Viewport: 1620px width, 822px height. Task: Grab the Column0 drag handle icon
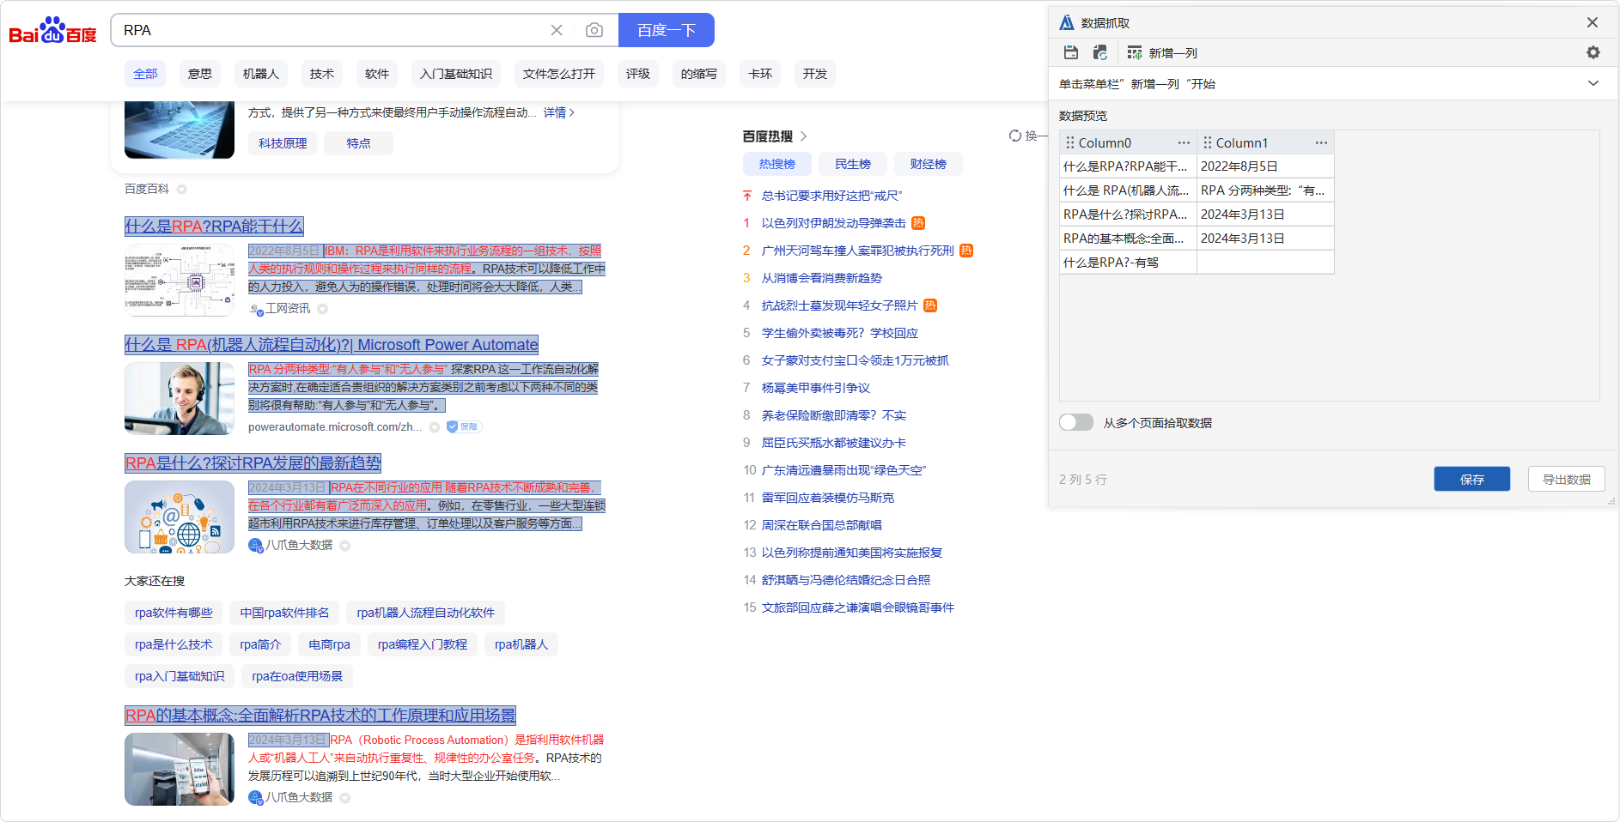[1070, 142]
